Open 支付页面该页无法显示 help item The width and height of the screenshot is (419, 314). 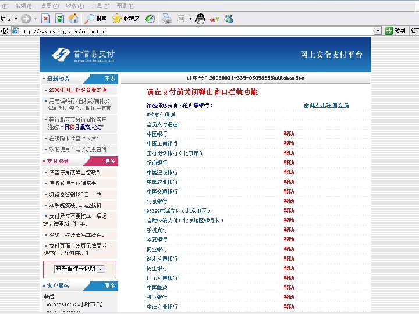pyautogui.click(x=76, y=249)
